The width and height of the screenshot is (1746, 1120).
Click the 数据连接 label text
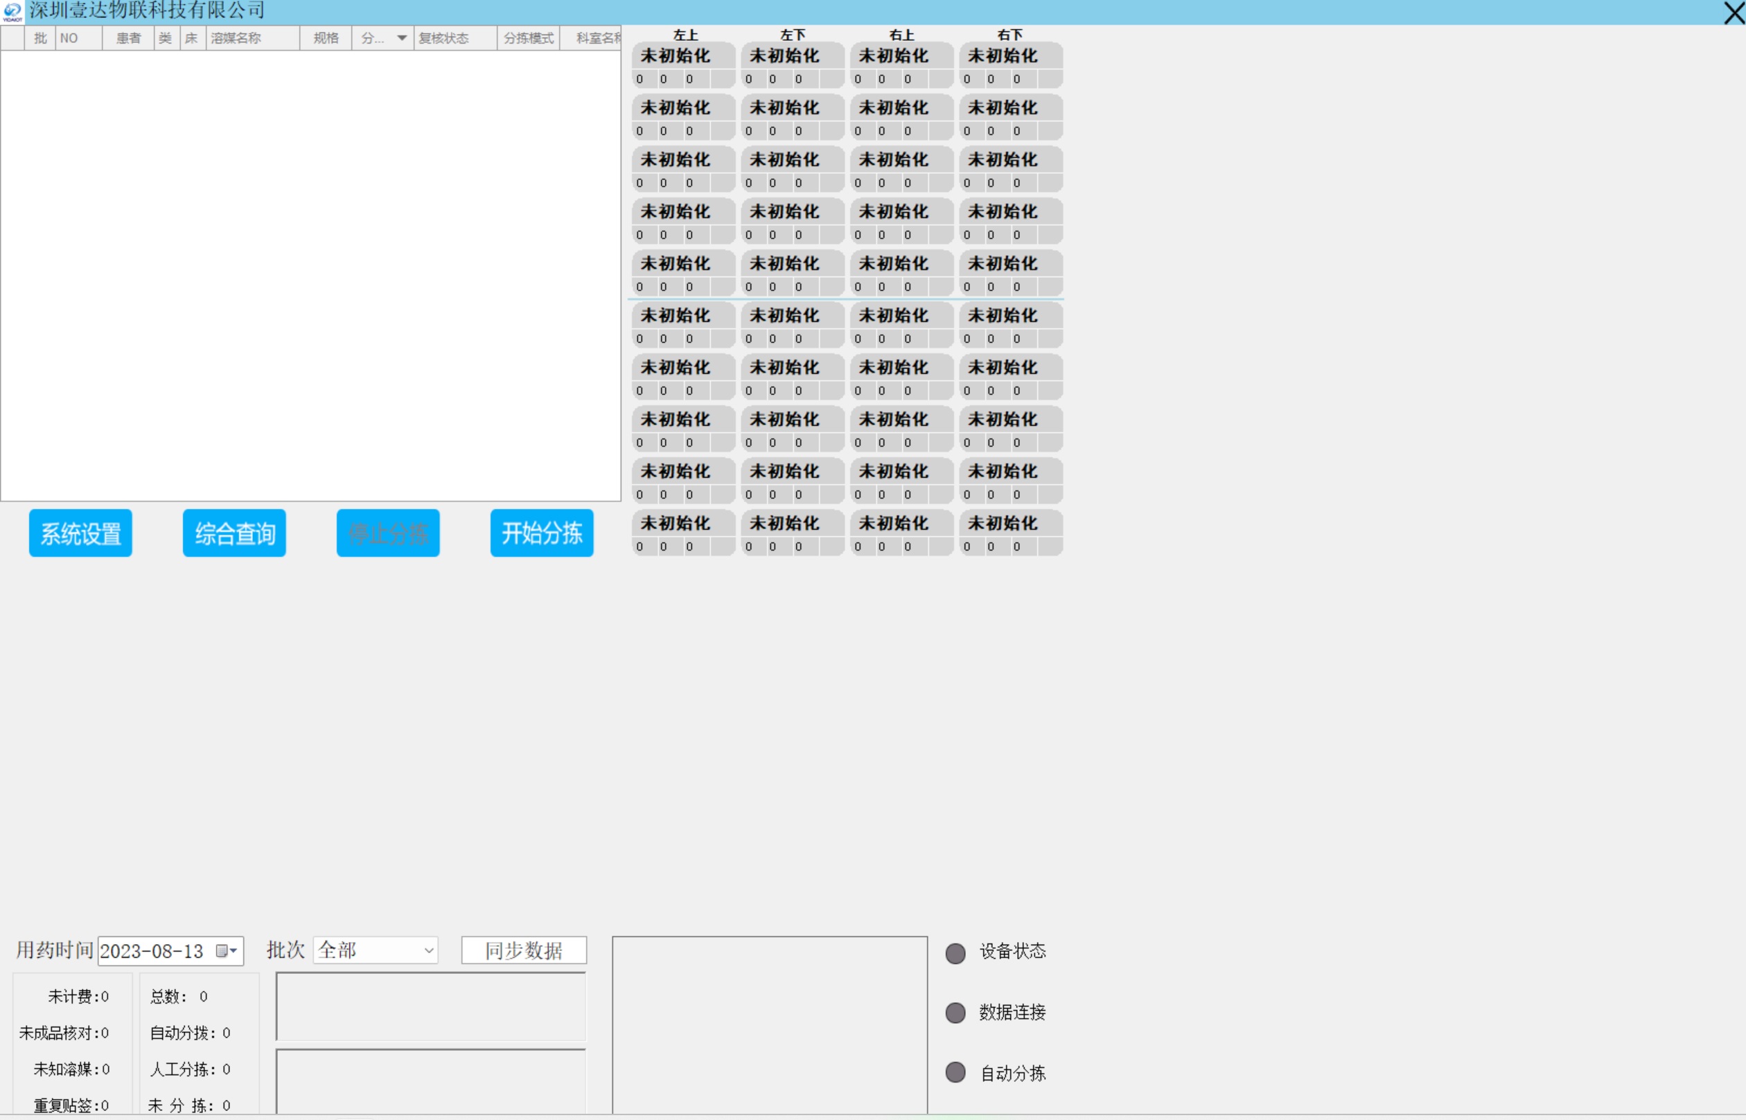point(1013,1013)
